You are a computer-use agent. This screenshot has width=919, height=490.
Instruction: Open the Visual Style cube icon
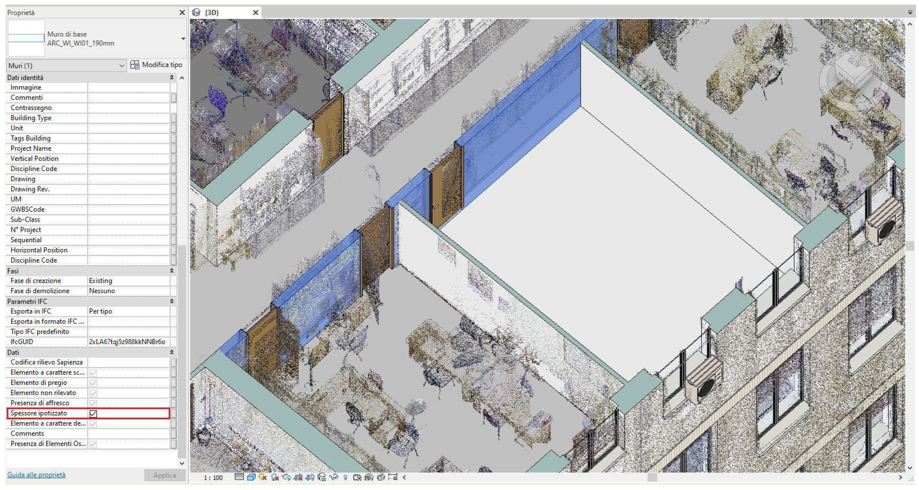pyautogui.click(x=251, y=477)
